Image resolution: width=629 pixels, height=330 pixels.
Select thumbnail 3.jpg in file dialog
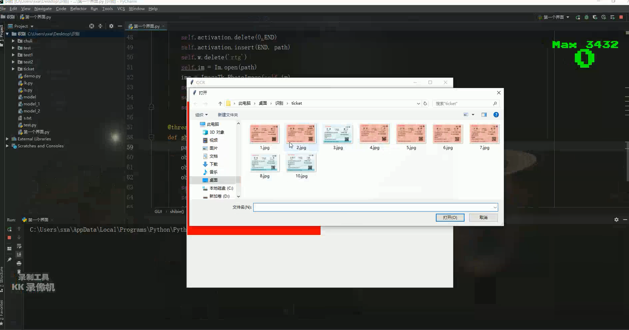point(338,137)
